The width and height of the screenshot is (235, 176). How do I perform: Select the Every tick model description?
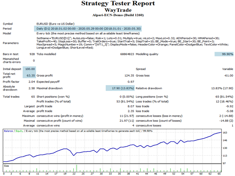coord(88,33)
